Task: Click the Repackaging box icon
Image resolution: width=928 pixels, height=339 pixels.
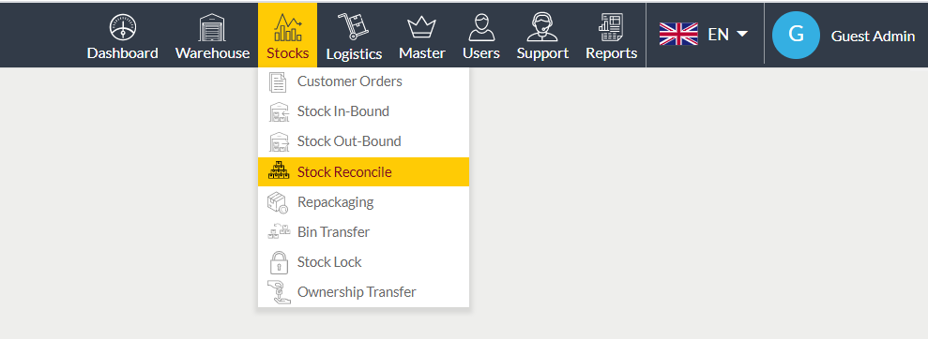Action: (278, 202)
